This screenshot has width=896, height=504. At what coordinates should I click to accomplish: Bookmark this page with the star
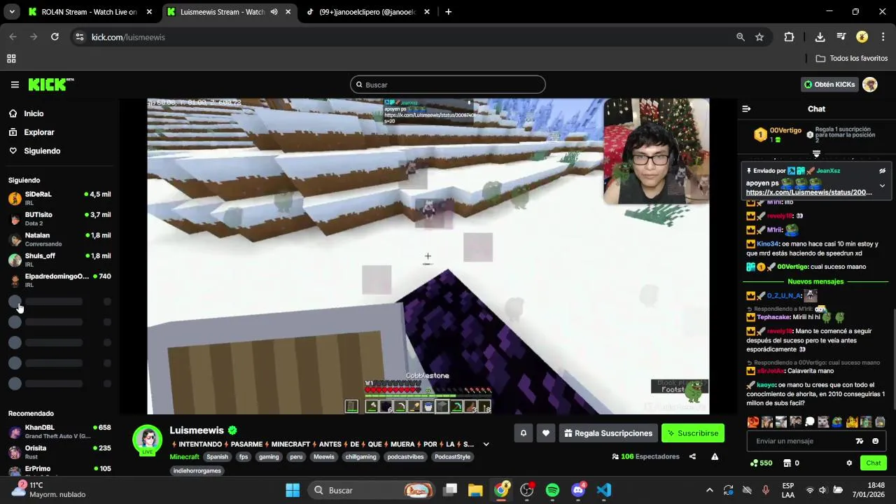pyautogui.click(x=759, y=37)
